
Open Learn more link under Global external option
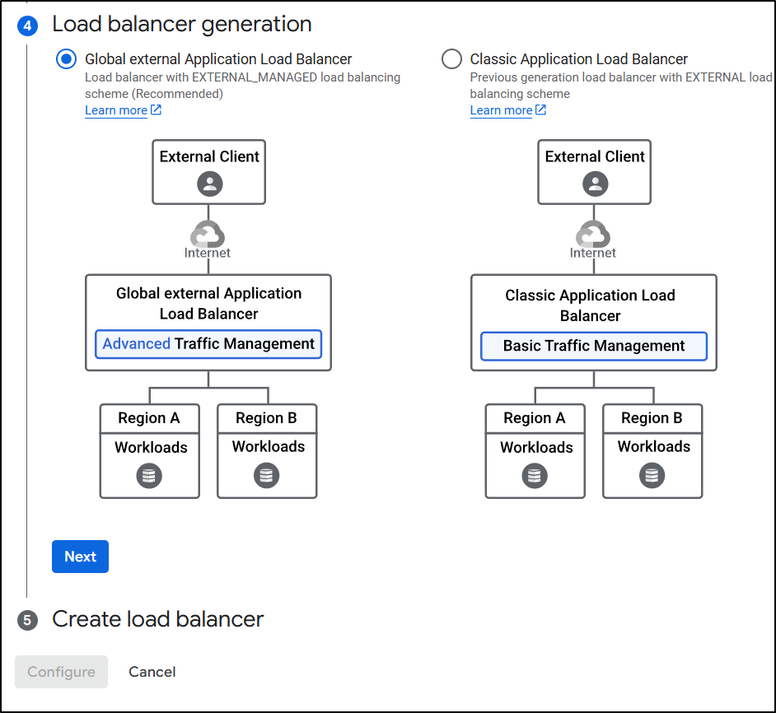pyautogui.click(x=116, y=110)
